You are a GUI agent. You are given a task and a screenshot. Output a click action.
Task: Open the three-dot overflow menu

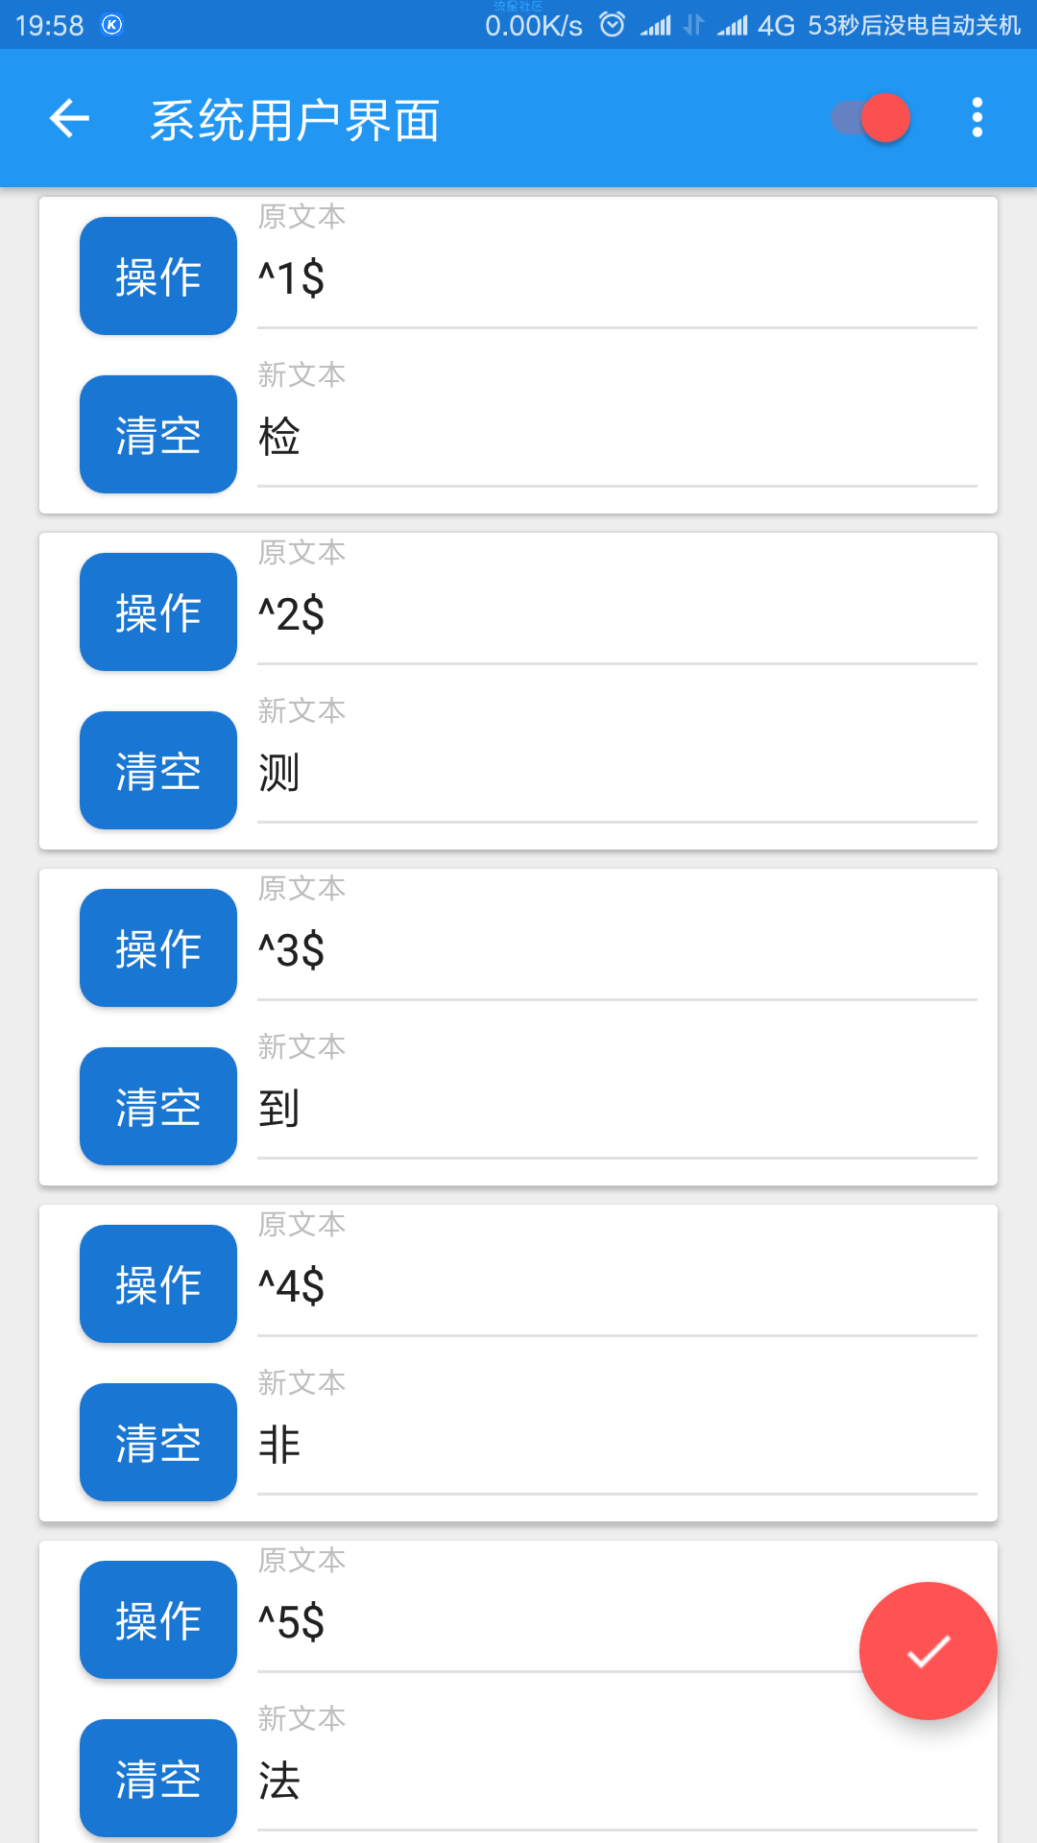977,118
